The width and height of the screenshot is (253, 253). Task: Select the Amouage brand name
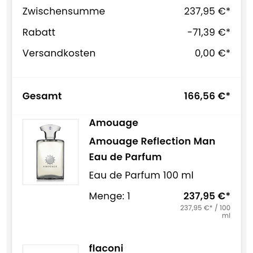pyautogui.click(x=113, y=123)
